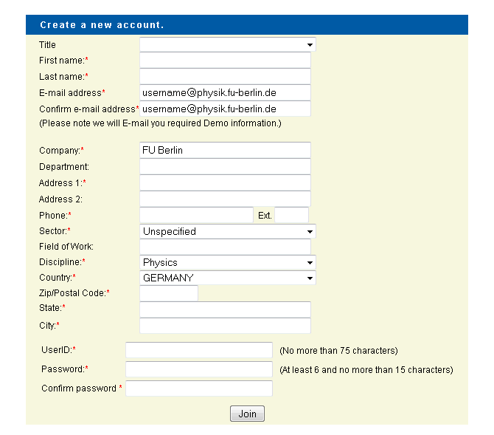Click the Address 1 text field
494x435 pixels.
pyautogui.click(x=225, y=183)
